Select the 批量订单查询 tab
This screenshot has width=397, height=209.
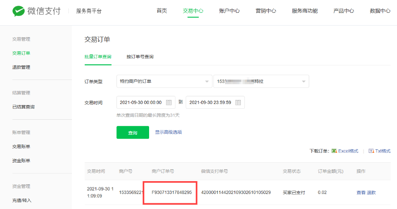(98, 57)
